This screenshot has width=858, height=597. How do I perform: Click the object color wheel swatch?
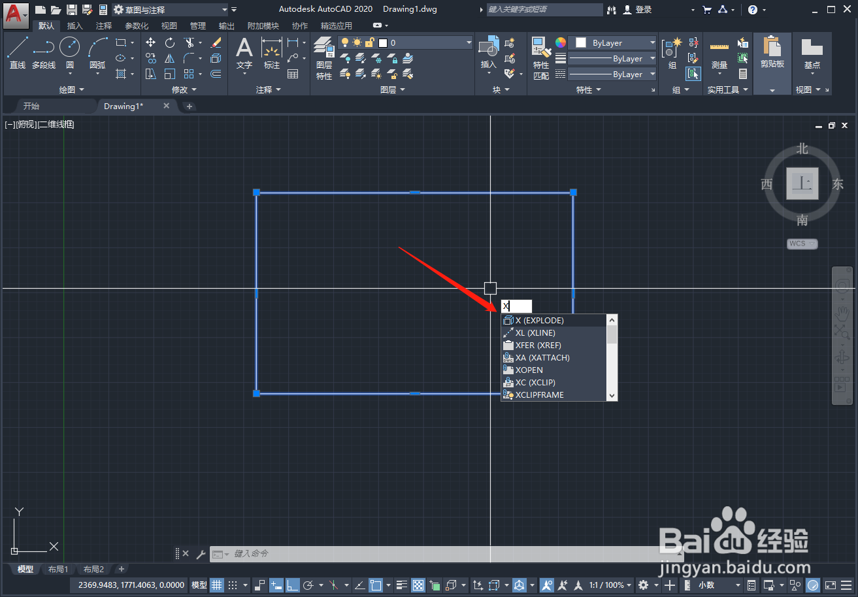point(561,42)
